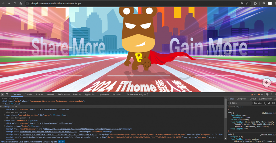Follow the footer.css stylesheet link
The image size is (276, 143).
[55, 124]
